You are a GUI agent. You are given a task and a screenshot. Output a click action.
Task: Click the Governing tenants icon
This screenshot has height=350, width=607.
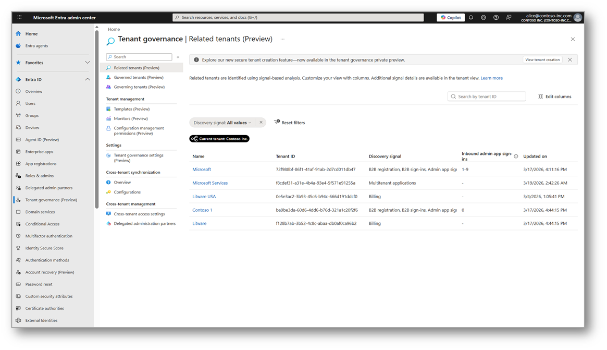click(x=108, y=87)
